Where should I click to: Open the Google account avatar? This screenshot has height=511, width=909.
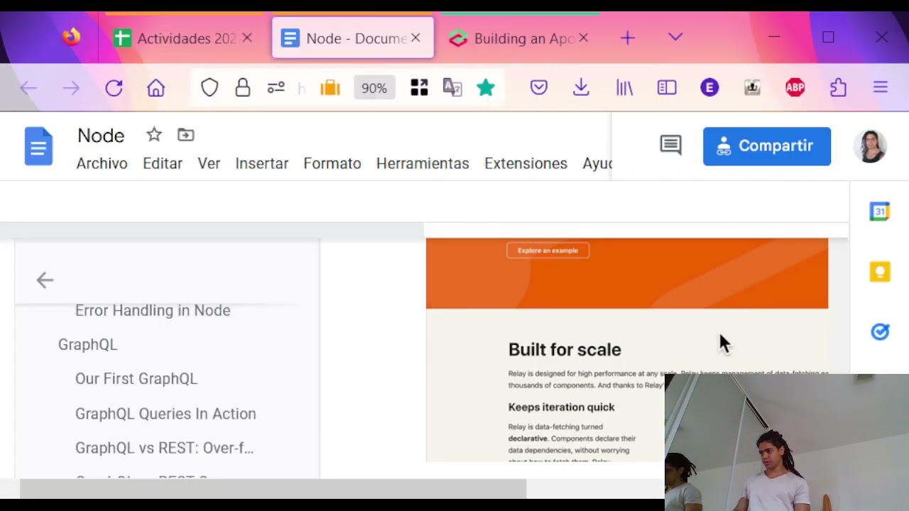click(870, 146)
